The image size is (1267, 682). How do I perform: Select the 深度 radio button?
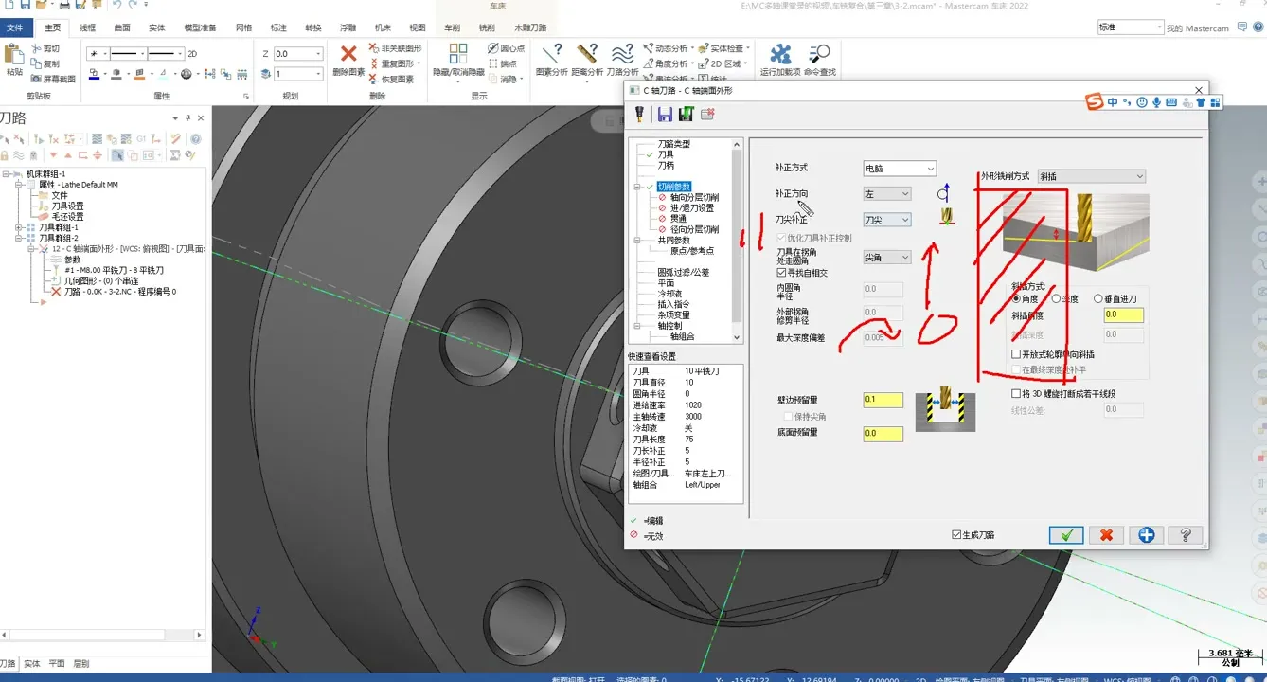pyautogui.click(x=1056, y=299)
